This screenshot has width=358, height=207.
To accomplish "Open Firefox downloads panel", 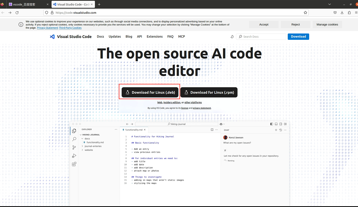I will pos(342,13).
